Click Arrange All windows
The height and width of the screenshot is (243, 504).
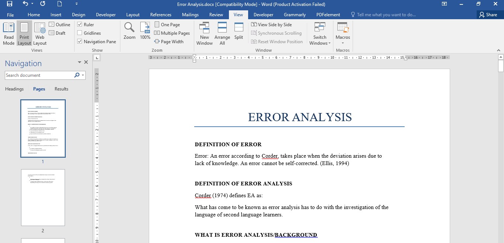click(x=222, y=33)
